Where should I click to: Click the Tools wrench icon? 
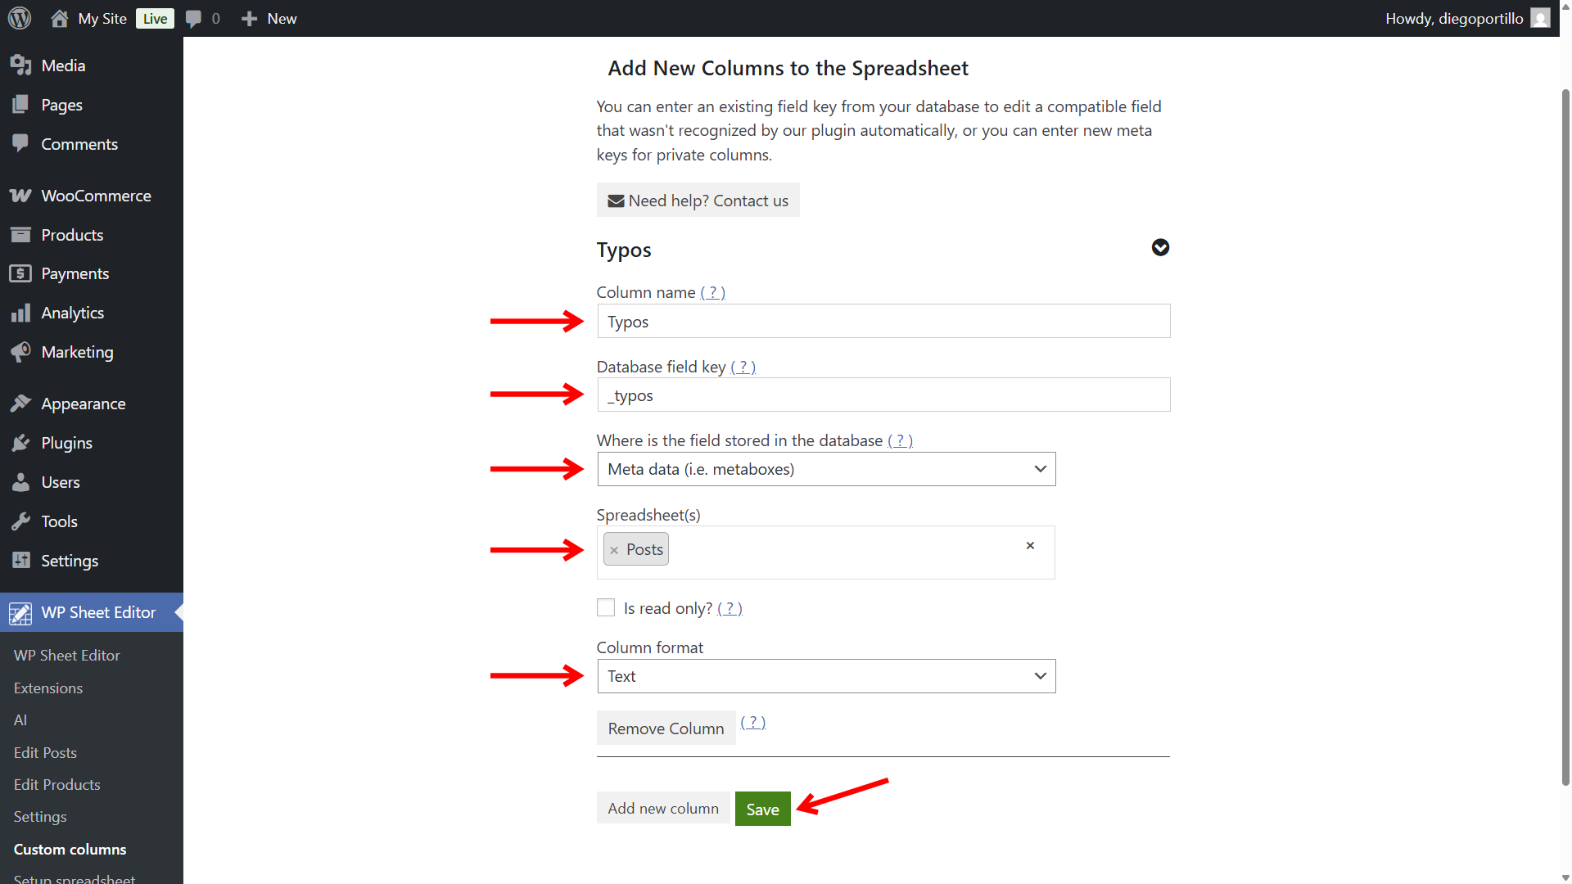(x=20, y=521)
